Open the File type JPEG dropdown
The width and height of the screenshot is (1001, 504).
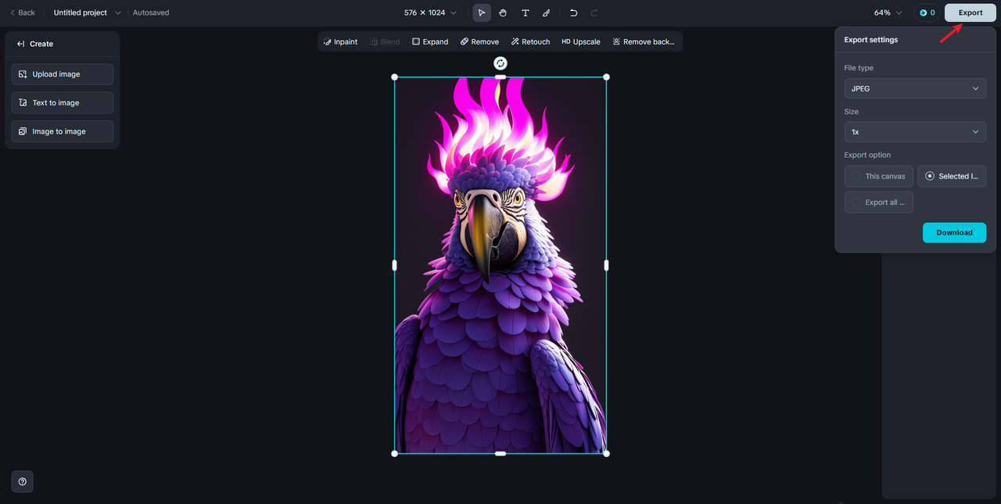[x=915, y=88]
